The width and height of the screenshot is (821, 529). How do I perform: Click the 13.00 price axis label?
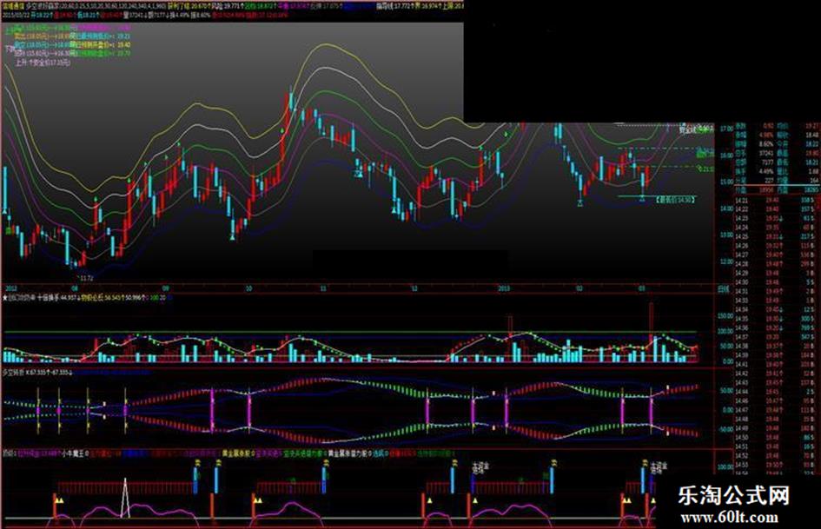[x=725, y=235]
